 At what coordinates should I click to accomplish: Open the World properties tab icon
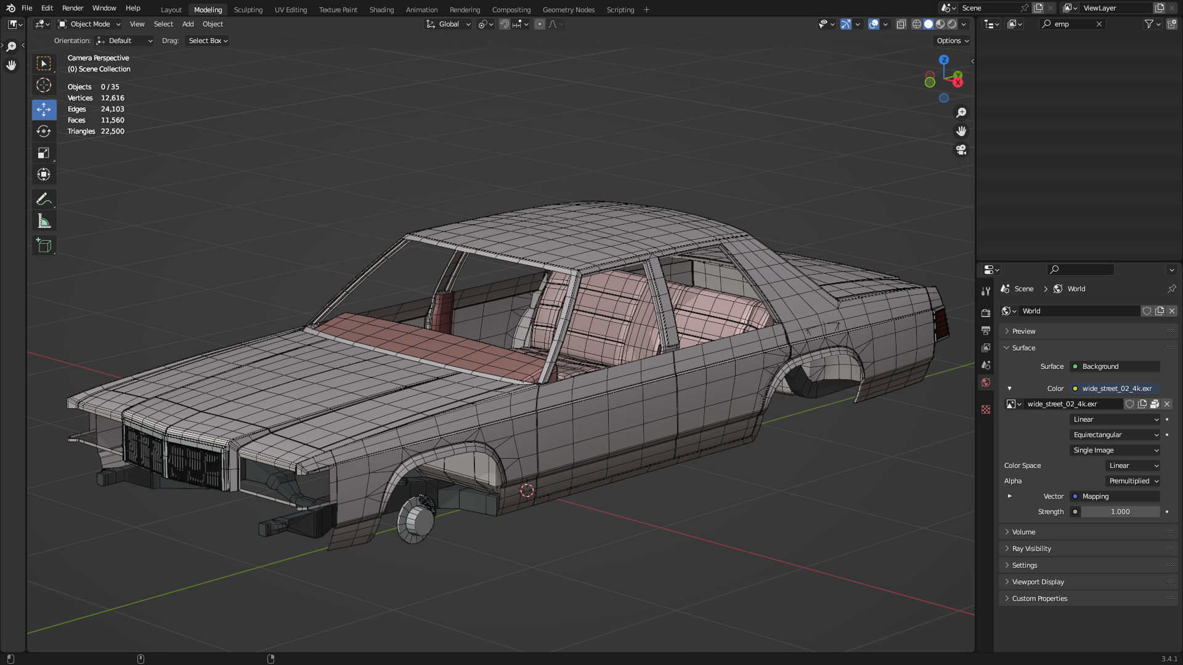click(986, 382)
